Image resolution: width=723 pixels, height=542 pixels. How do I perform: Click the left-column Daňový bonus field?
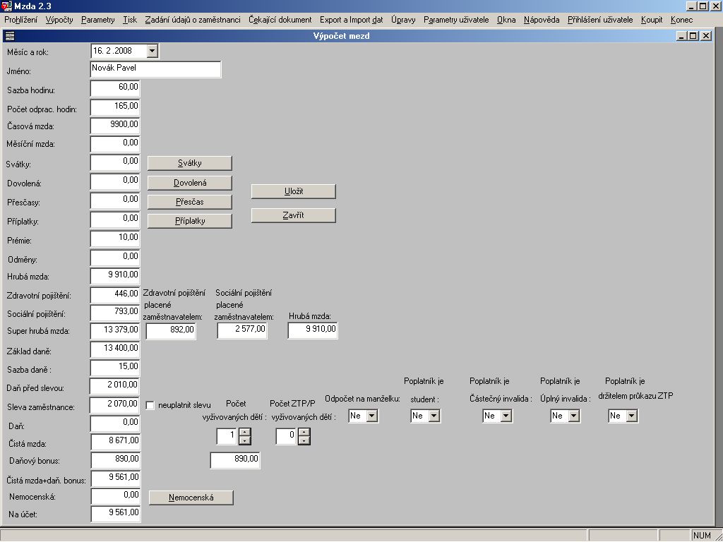point(116,460)
